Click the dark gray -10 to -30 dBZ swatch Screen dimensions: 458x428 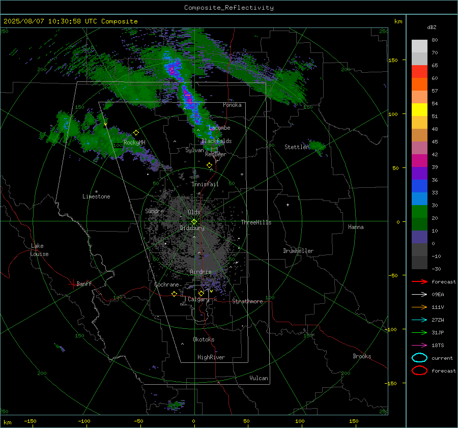click(x=419, y=263)
